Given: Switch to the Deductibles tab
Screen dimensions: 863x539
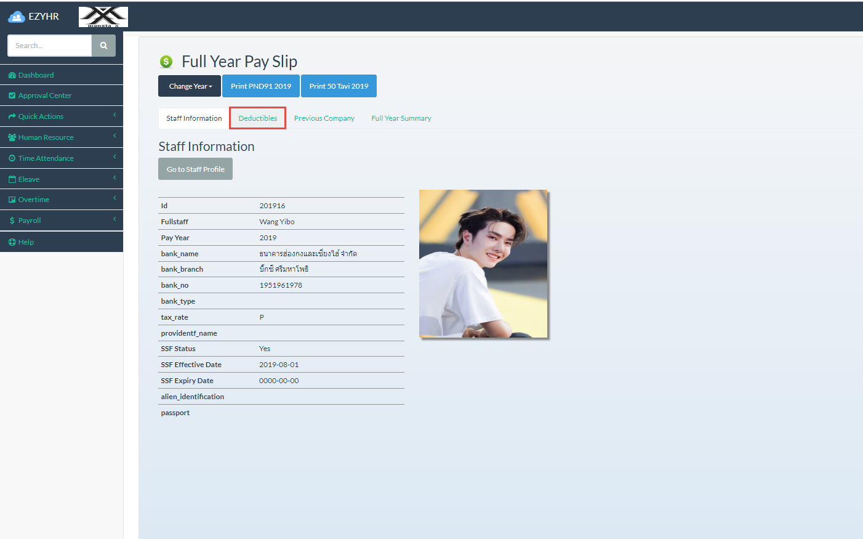Looking at the screenshot, I should (x=257, y=118).
